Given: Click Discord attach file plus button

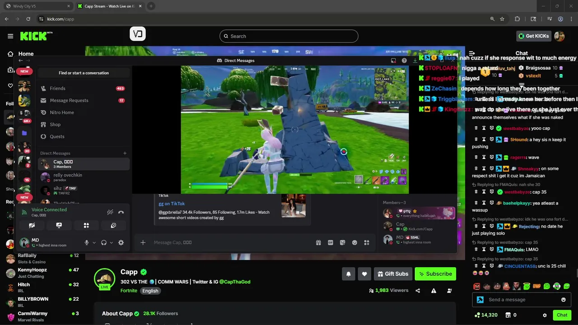Looking at the screenshot, I should tap(143, 242).
